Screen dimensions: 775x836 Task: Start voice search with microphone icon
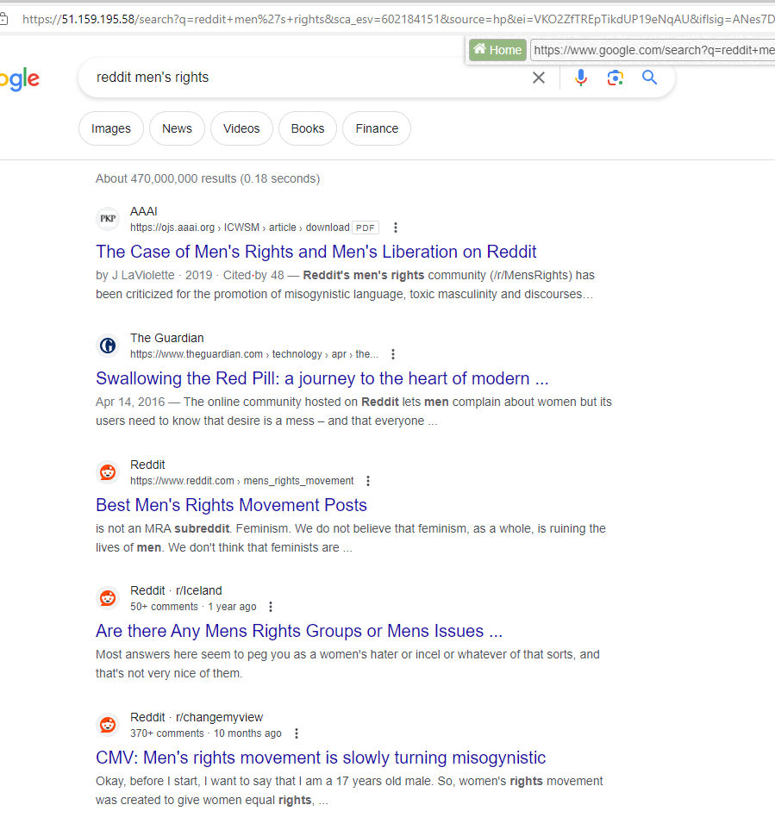pyautogui.click(x=581, y=78)
